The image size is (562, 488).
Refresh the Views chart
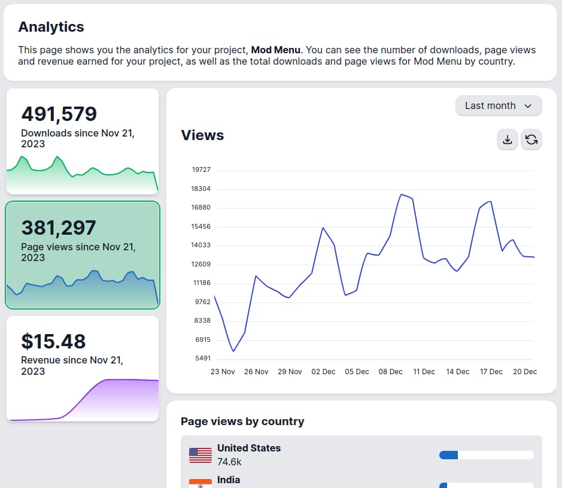click(531, 139)
